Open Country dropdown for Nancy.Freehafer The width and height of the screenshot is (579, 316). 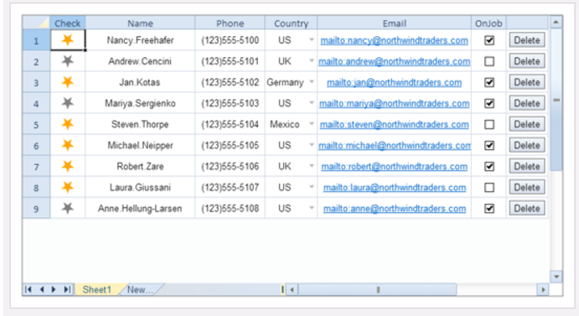click(x=312, y=39)
